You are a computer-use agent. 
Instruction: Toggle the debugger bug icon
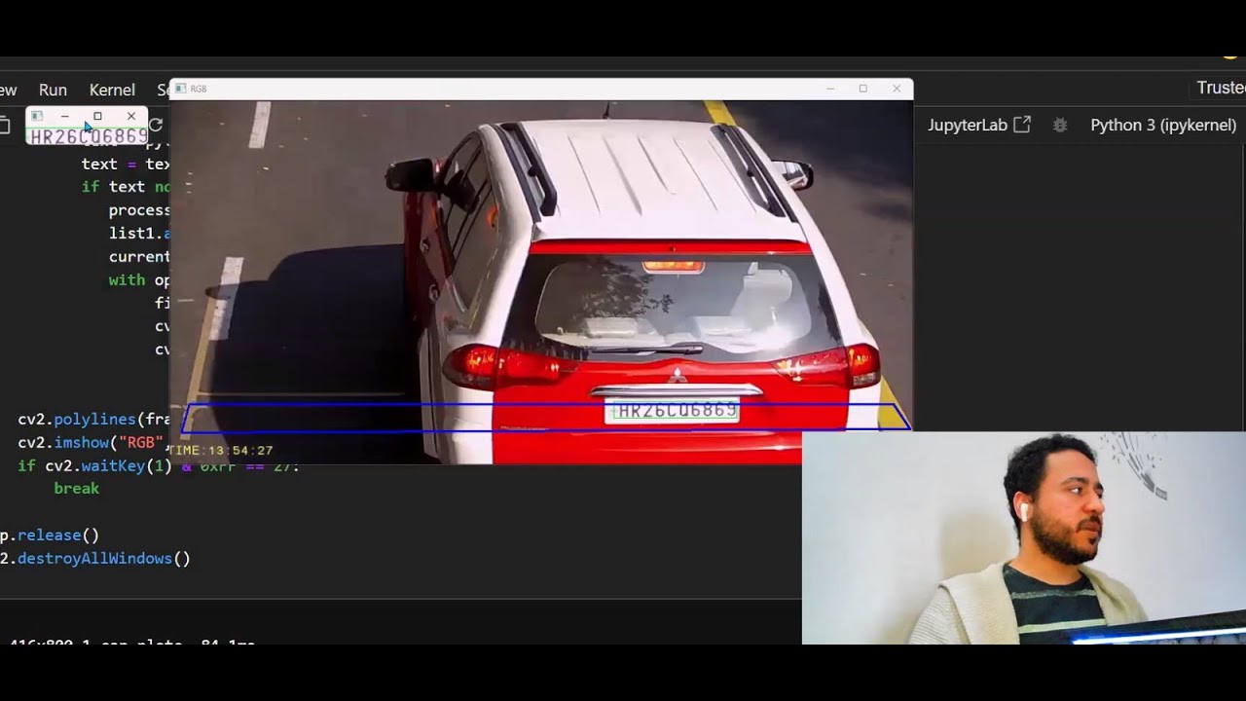coord(1060,125)
